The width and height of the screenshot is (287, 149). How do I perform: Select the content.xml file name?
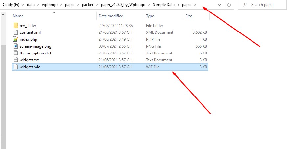click(30, 32)
